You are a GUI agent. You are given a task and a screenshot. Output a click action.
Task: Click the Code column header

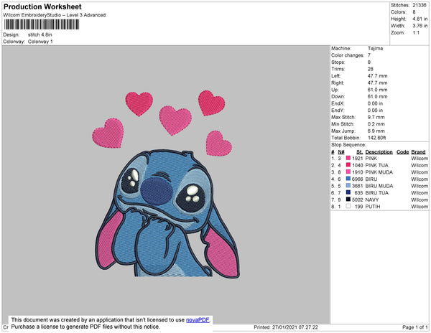(x=402, y=152)
